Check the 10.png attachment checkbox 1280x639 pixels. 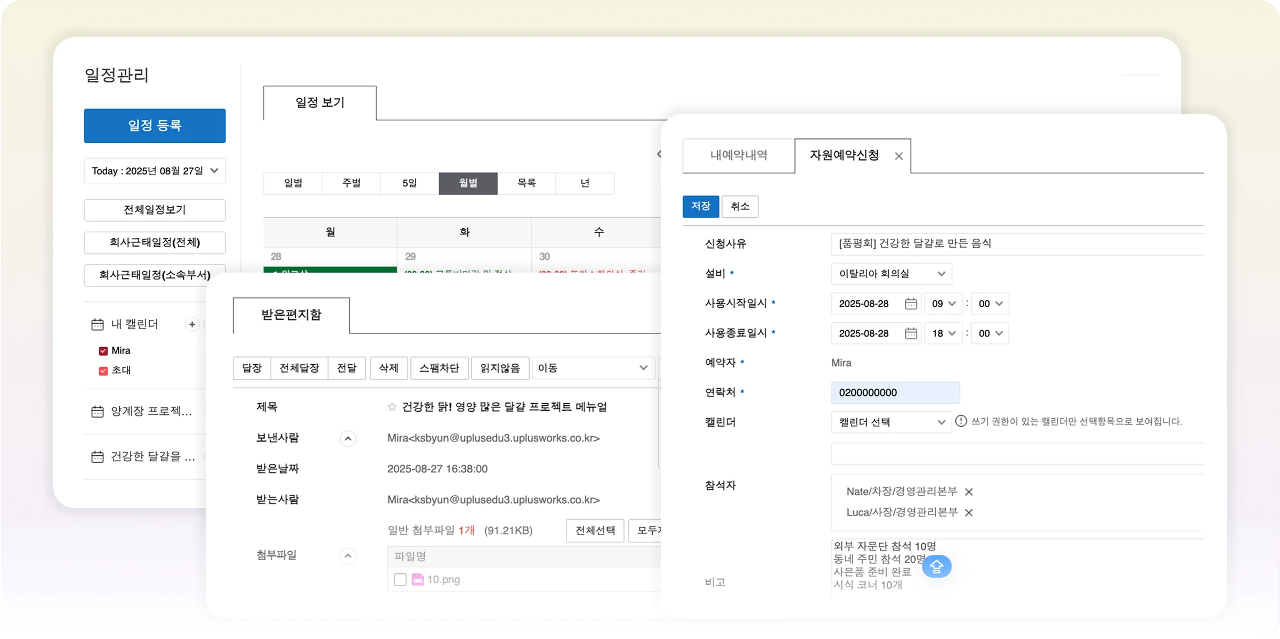point(400,579)
